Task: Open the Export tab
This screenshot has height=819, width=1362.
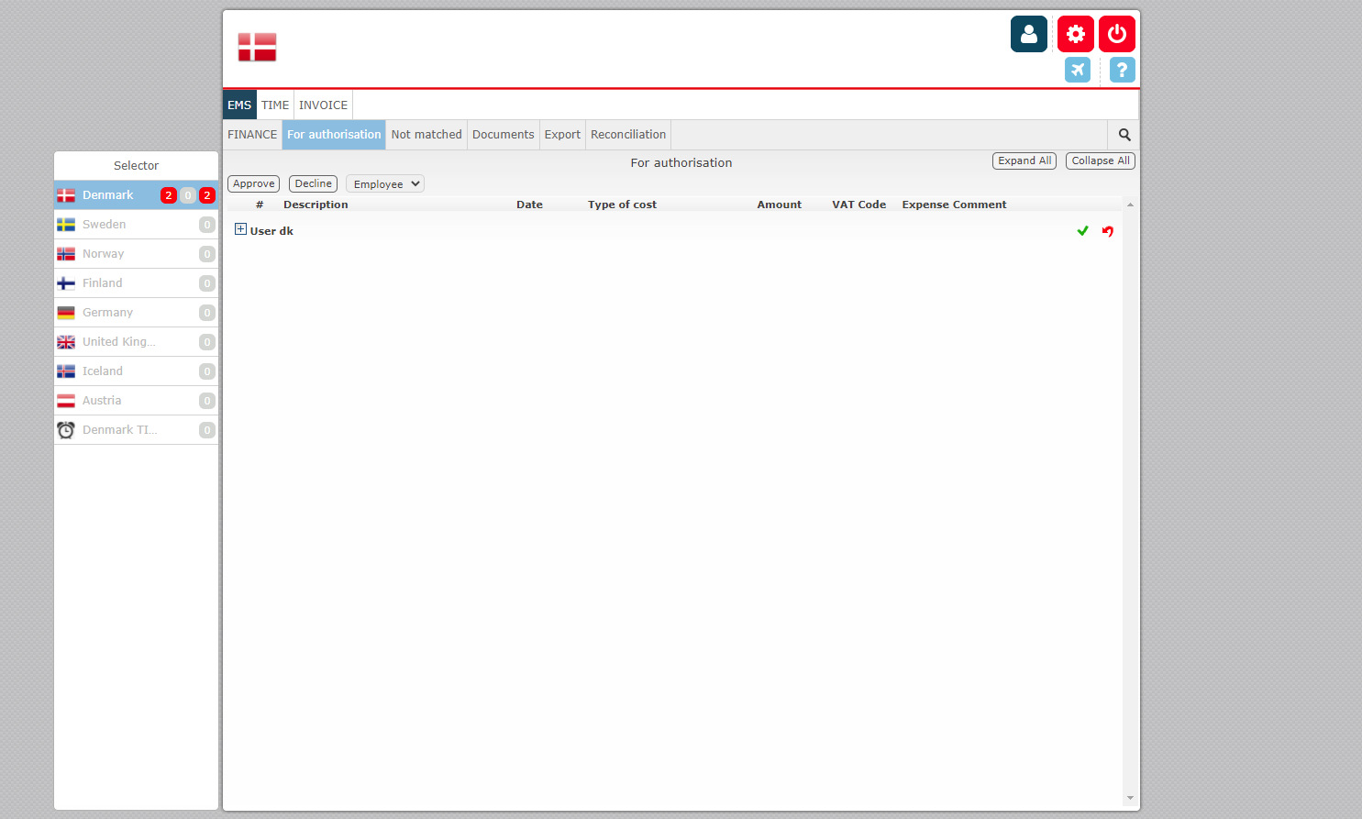Action: 562,135
